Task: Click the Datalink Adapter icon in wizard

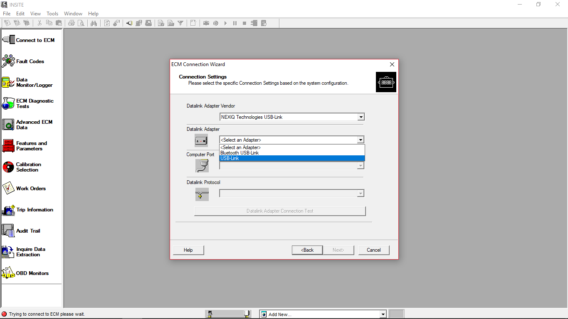Action: 201,140
